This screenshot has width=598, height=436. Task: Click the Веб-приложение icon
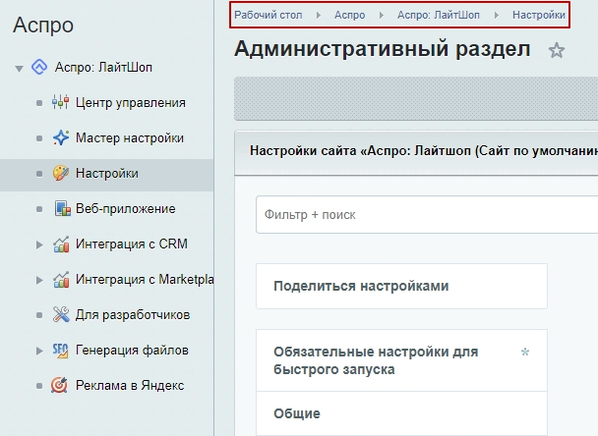click(62, 208)
